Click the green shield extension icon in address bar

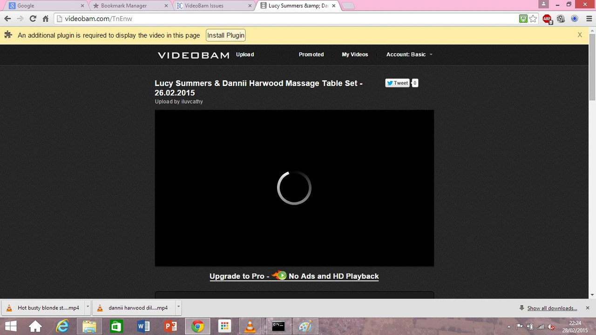click(523, 19)
